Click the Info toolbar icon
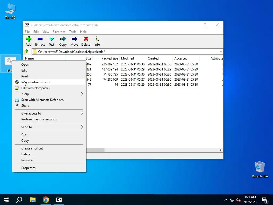 pyautogui.click(x=97, y=41)
